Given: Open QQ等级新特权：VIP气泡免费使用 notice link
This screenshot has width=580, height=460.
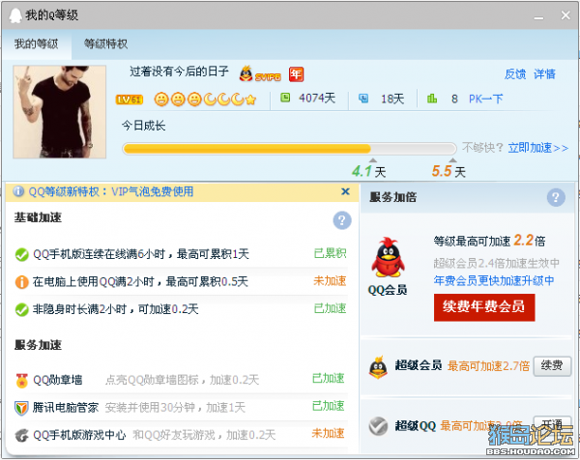Looking at the screenshot, I should tap(111, 191).
